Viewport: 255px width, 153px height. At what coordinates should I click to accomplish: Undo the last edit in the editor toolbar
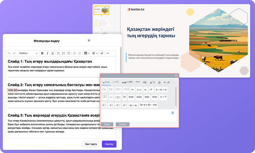click(x=9, y=53)
